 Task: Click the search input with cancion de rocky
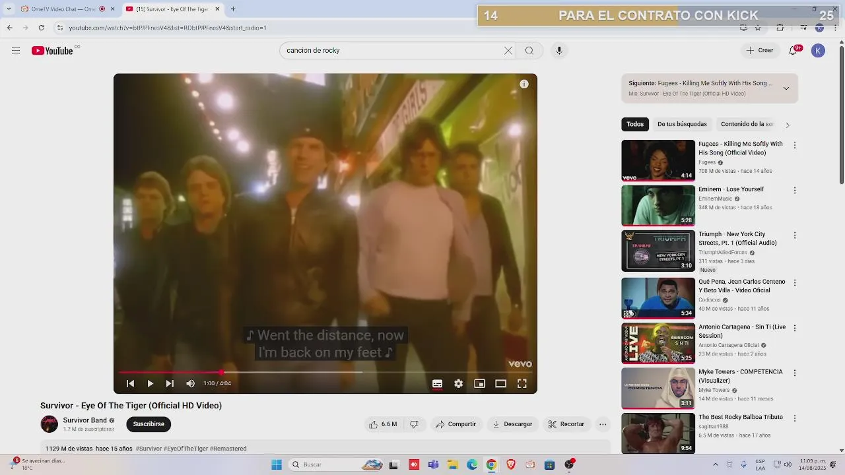(392, 51)
